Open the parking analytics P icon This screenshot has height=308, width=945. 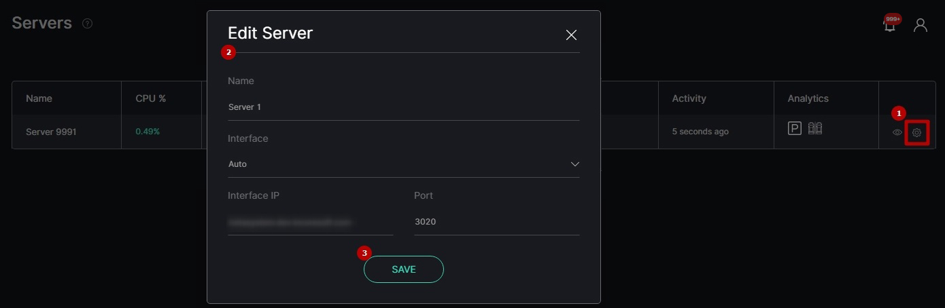click(x=795, y=128)
